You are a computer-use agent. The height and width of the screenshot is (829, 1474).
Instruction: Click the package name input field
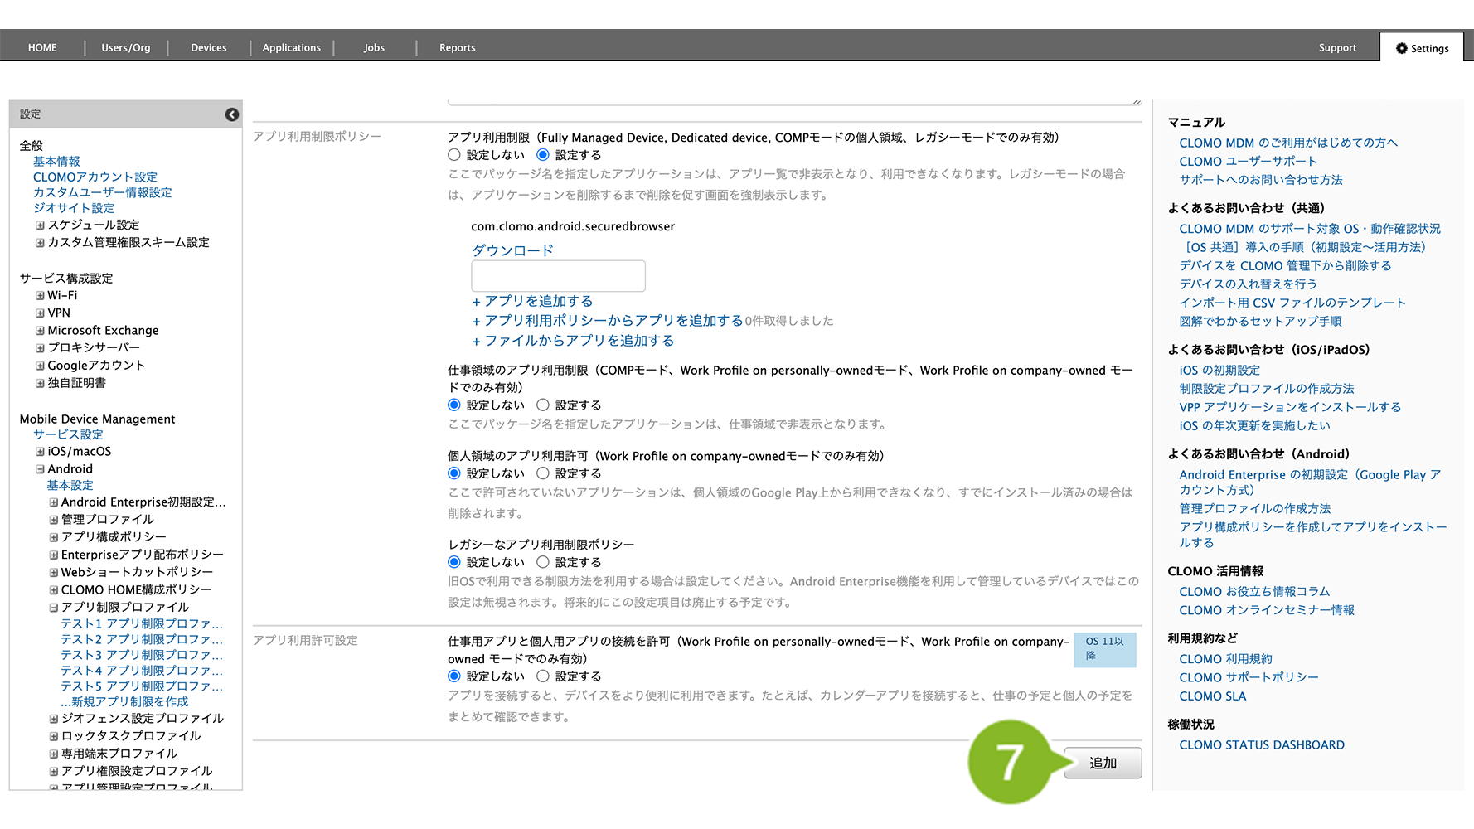click(558, 276)
